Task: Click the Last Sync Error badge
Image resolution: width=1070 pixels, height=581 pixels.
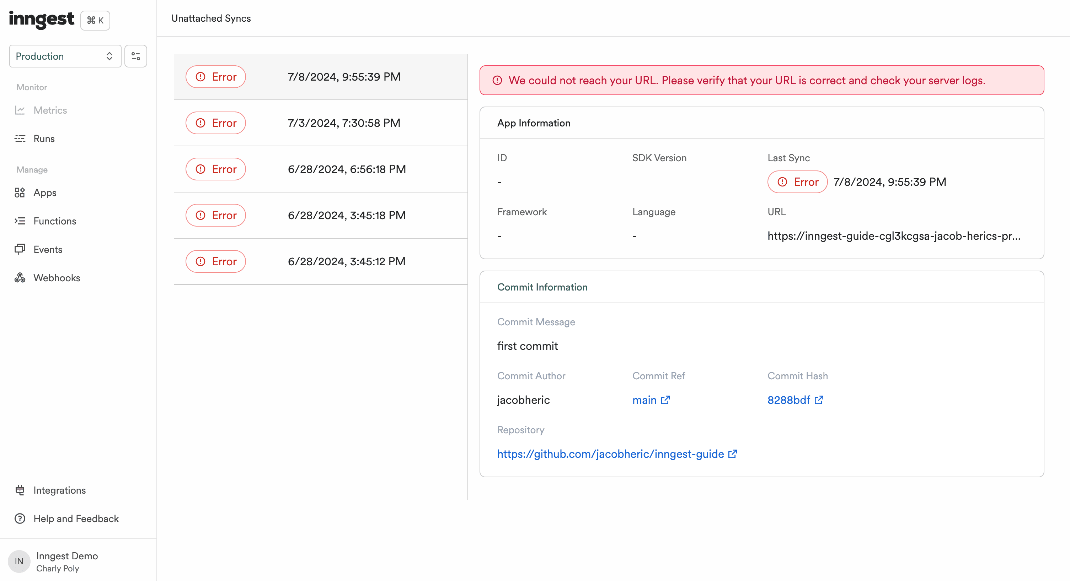Action: [x=797, y=182]
